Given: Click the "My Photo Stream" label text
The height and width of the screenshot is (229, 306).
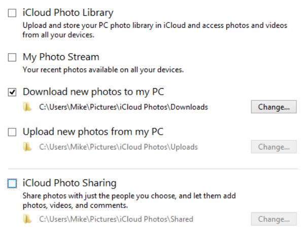Looking at the screenshot, I should tap(61, 57).
